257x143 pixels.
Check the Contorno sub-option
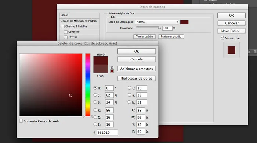66,32
